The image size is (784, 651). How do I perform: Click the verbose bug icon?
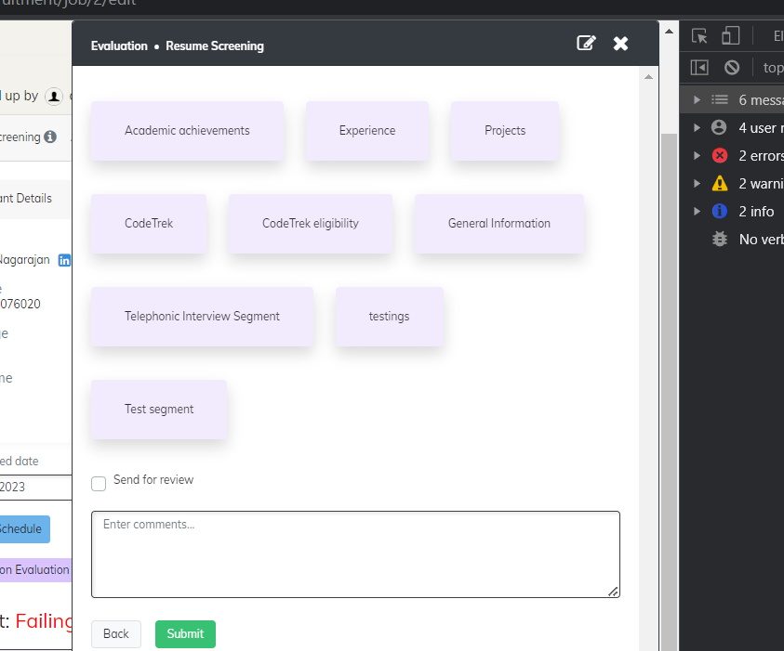(x=720, y=240)
